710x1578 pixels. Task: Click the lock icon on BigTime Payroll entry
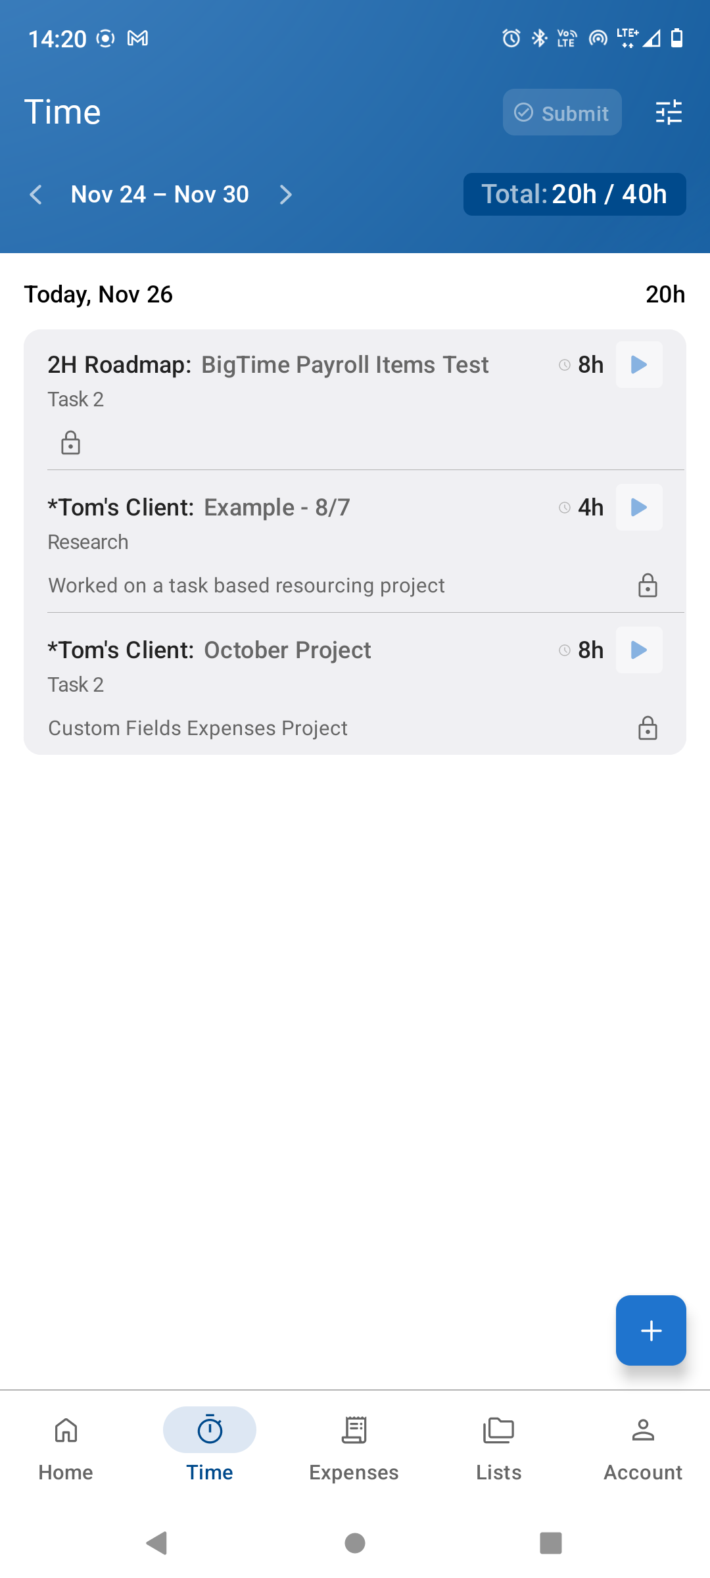click(70, 442)
